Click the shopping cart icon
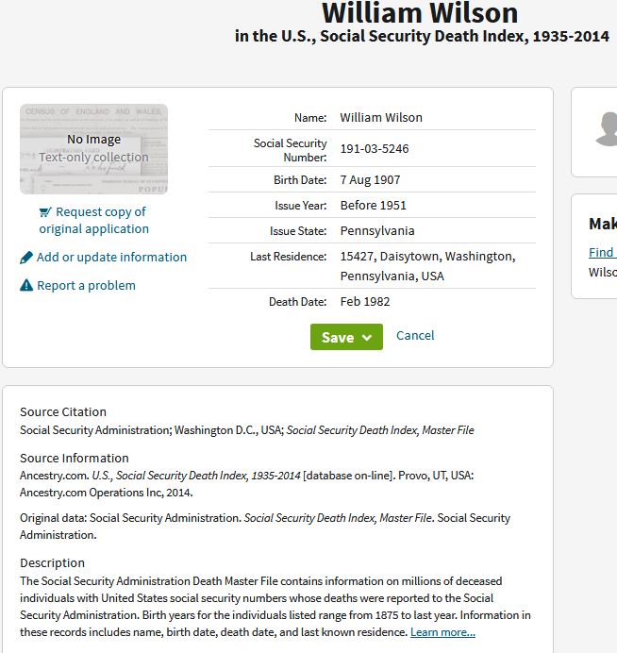617x653 pixels. (x=45, y=212)
